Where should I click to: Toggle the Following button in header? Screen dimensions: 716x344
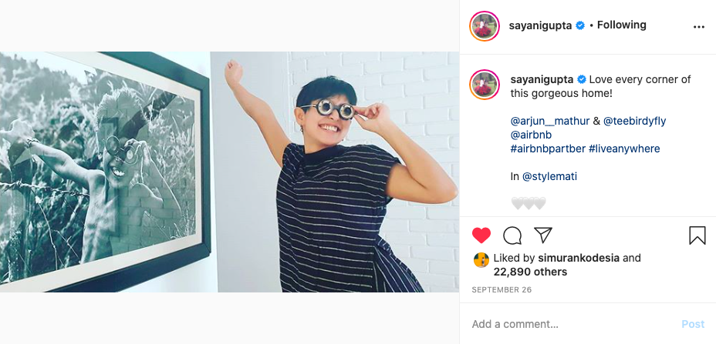tap(621, 25)
